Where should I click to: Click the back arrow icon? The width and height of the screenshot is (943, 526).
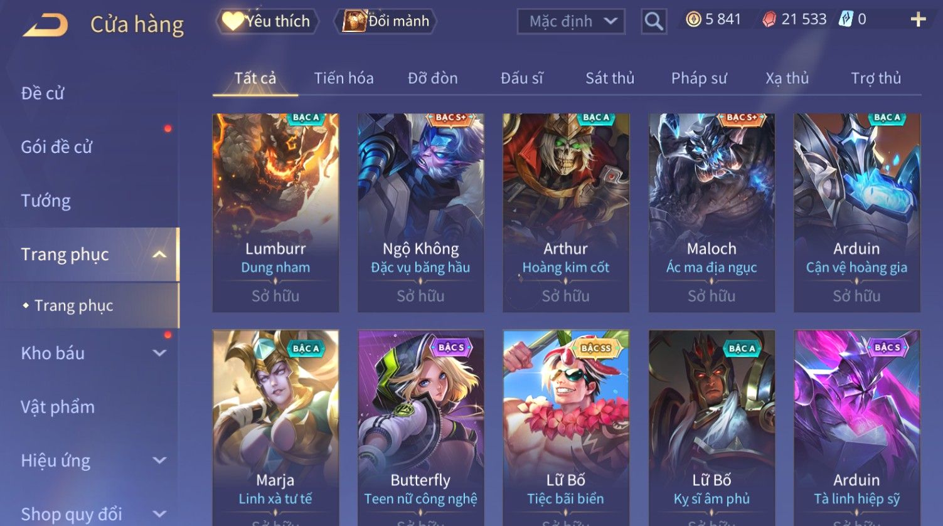46,26
